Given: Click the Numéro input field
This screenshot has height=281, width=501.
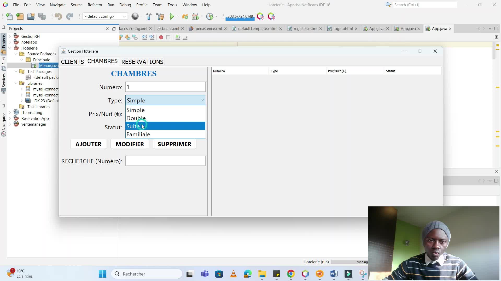Looking at the screenshot, I should pos(165,87).
